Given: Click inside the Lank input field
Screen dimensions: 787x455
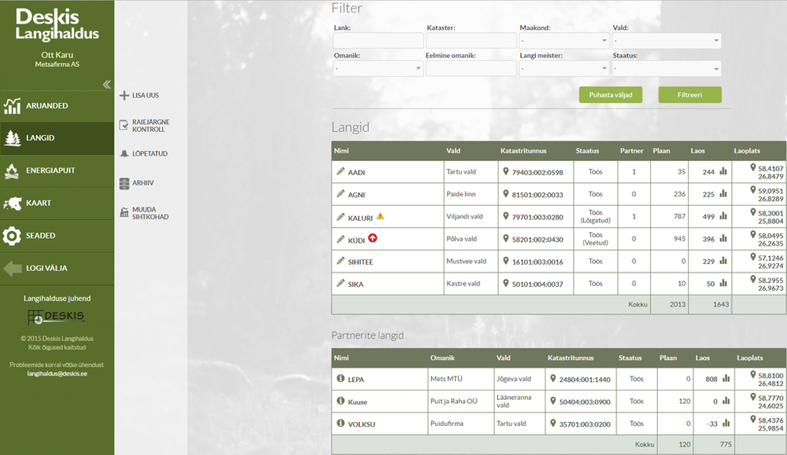Looking at the screenshot, I should click(378, 40).
